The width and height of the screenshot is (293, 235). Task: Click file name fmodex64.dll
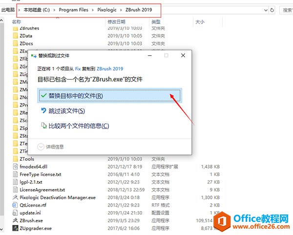click(x=33, y=167)
